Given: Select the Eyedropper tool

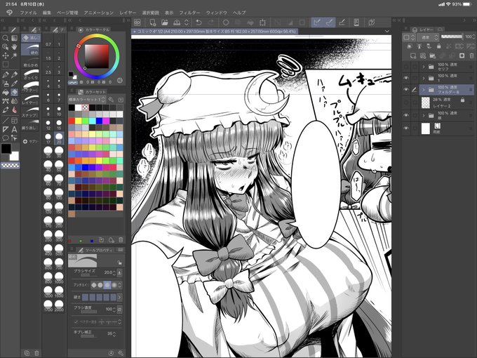Looking at the screenshot, I should coord(14,84).
